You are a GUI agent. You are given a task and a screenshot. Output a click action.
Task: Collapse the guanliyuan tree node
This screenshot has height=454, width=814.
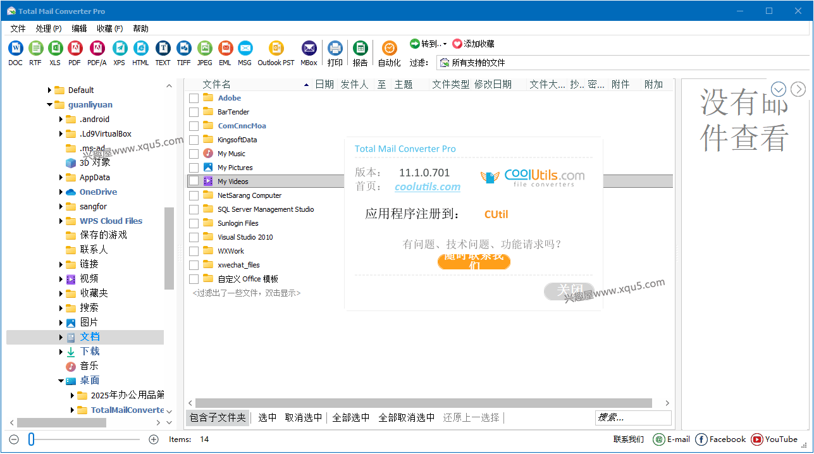pyautogui.click(x=49, y=105)
